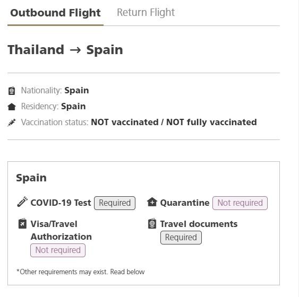Click the Travel documents Required badge
This screenshot has height=297, width=299.
(181, 238)
